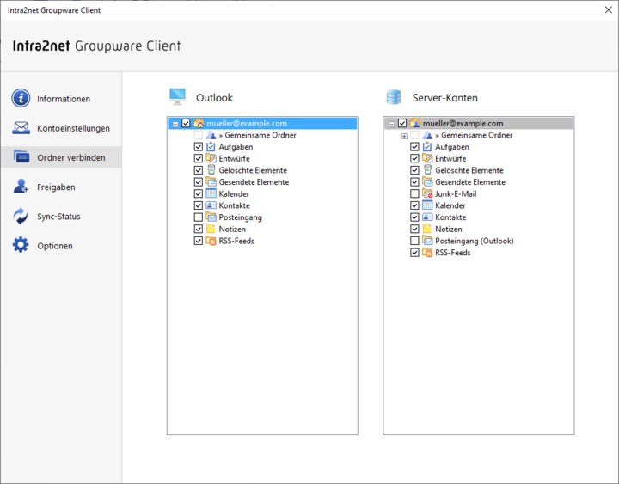This screenshot has height=484, width=619.
Task: Select Notizen label in Outlook tree
Action: (232, 229)
